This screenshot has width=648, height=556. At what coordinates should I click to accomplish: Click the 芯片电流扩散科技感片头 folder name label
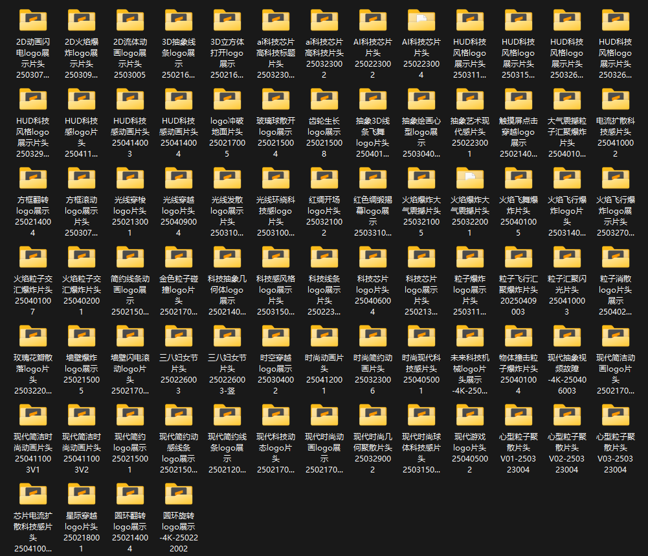[33, 532]
